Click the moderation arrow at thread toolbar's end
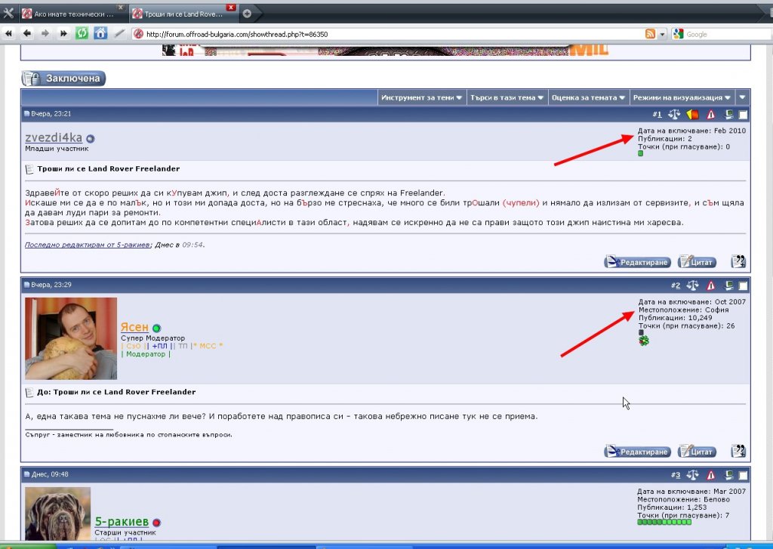Screen dimensions: 773x549 point(743,97)
